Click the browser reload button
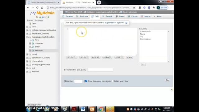Viewport: 199px width, 112px height. pos(37,7)
